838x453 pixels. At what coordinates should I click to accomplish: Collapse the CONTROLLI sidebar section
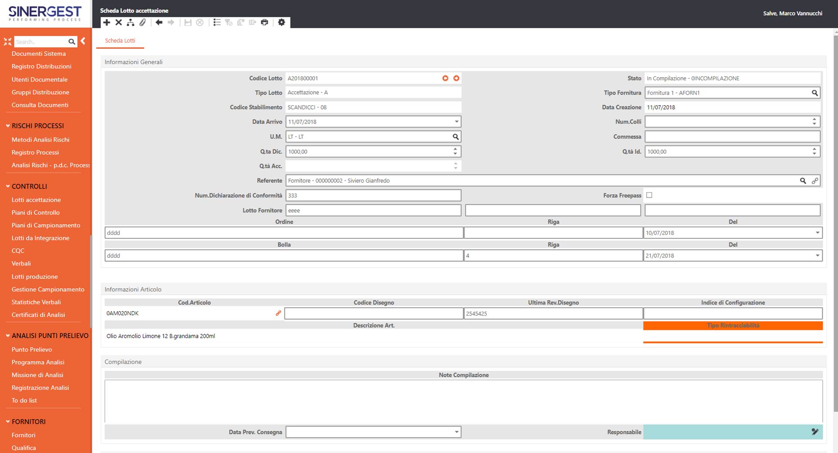(8, 186)
